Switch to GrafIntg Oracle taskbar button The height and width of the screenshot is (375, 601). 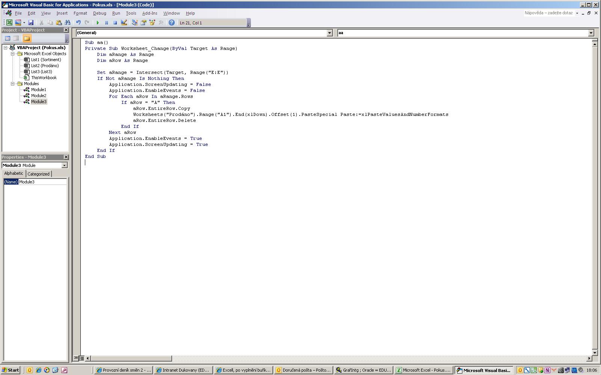point(364,370)
